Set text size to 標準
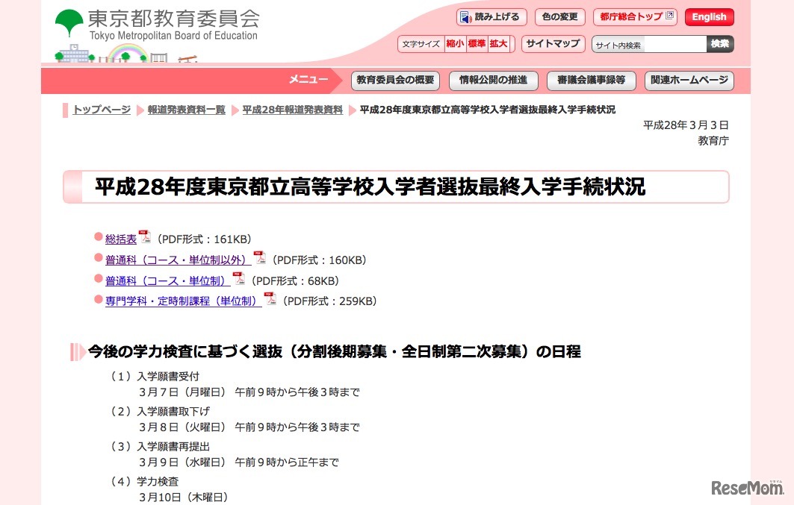 477,44
